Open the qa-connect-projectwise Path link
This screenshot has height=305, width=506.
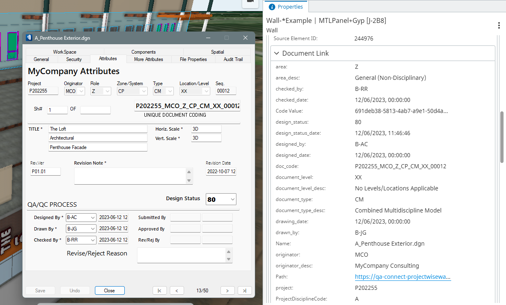coord(403,277)
